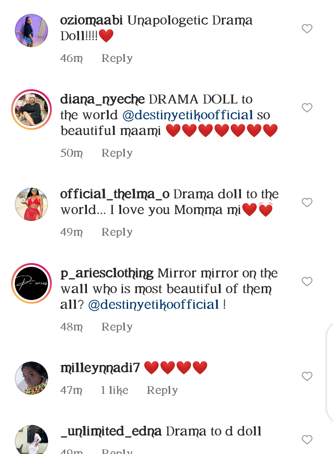
Task: Reply to diana_nyeche's comment
Action: [x=117, y=153]
